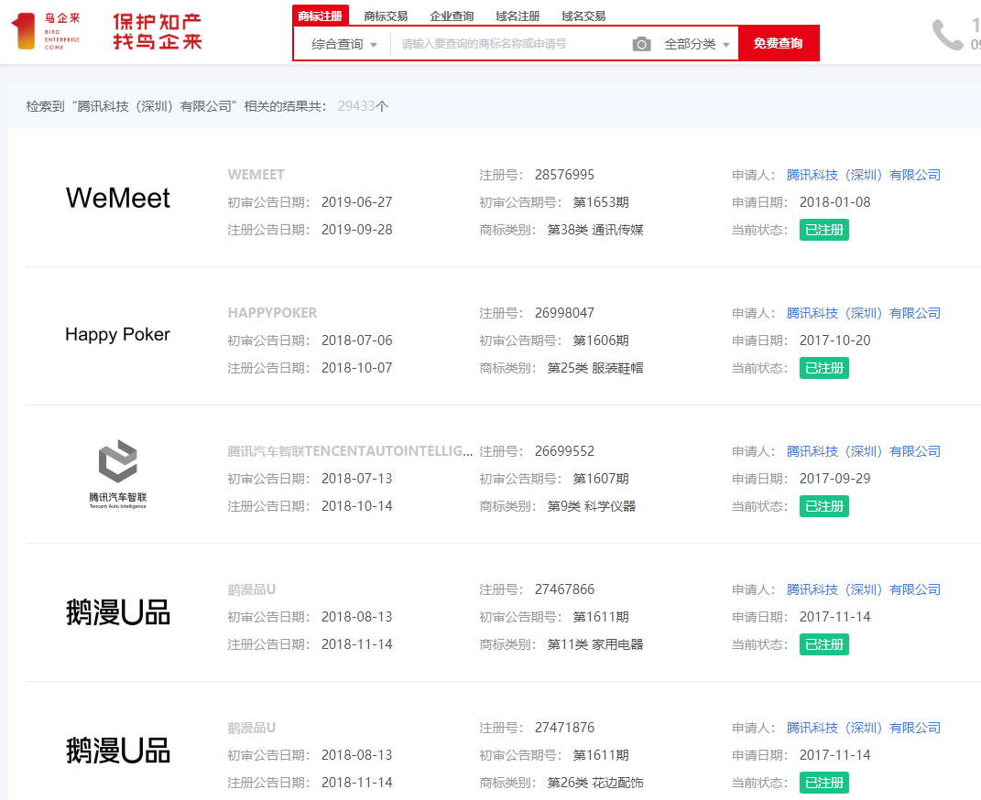Image resolution: width=981 pixels, height=800 pixels.
Task: Click the phone handset icon
Action: (947, 35)
